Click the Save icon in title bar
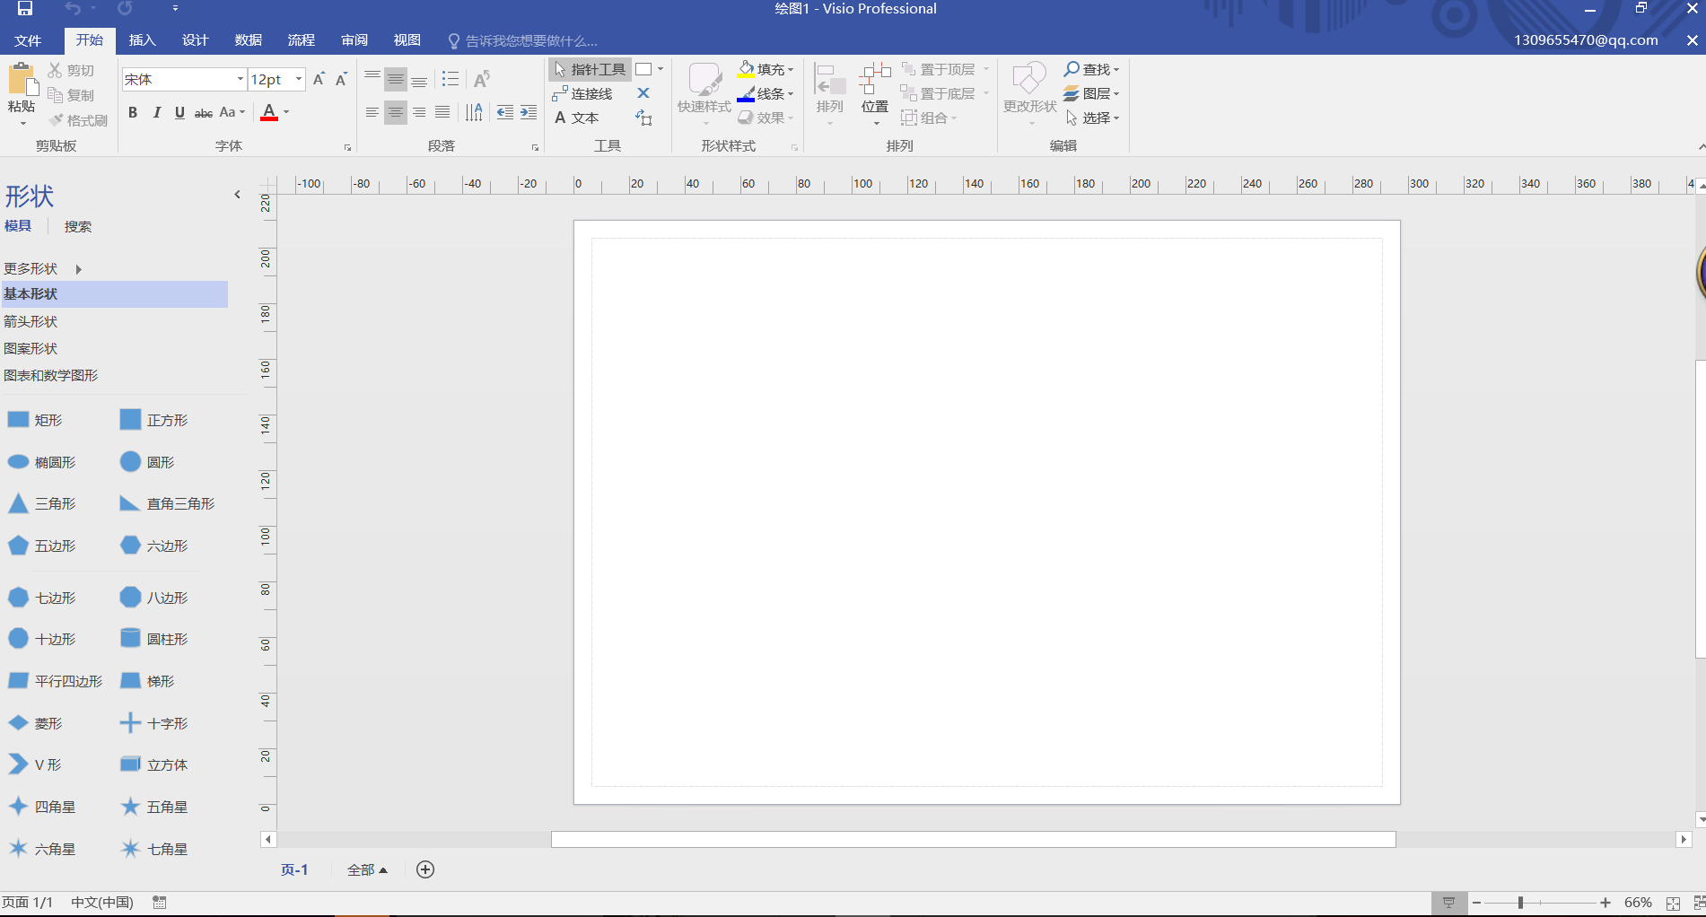The height and width of the screenshot is (917, 1706). [x=24, y=9]
